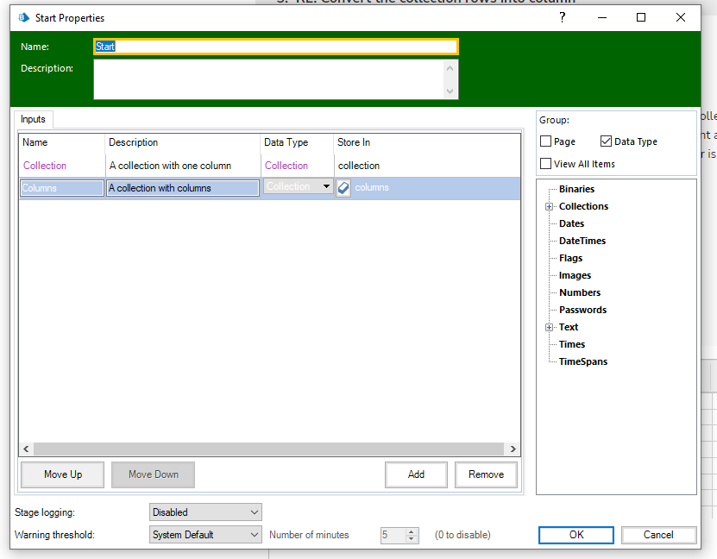Select DateTimes in the data type tree
Image resolution: width=717 pixels, height=559 pixels.
pos(582,242)
